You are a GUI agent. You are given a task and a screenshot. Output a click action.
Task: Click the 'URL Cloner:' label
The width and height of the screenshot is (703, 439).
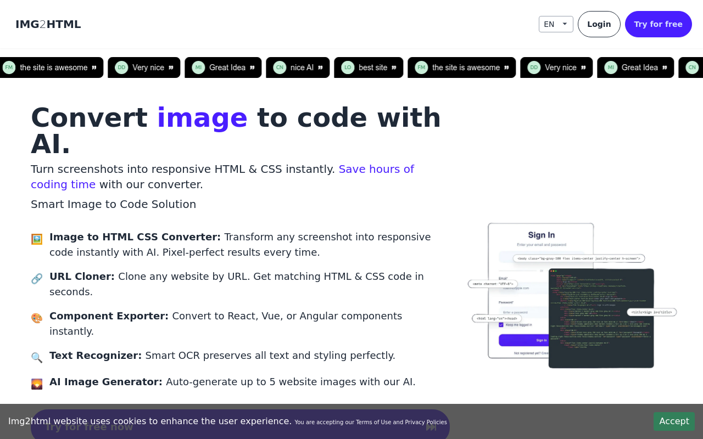[82, 277]
